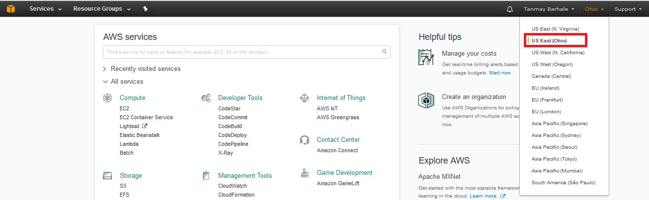This screenshot has width=649, height=200.
Task: Open the Amazon GameLift service link
Action: coord(338,183)
